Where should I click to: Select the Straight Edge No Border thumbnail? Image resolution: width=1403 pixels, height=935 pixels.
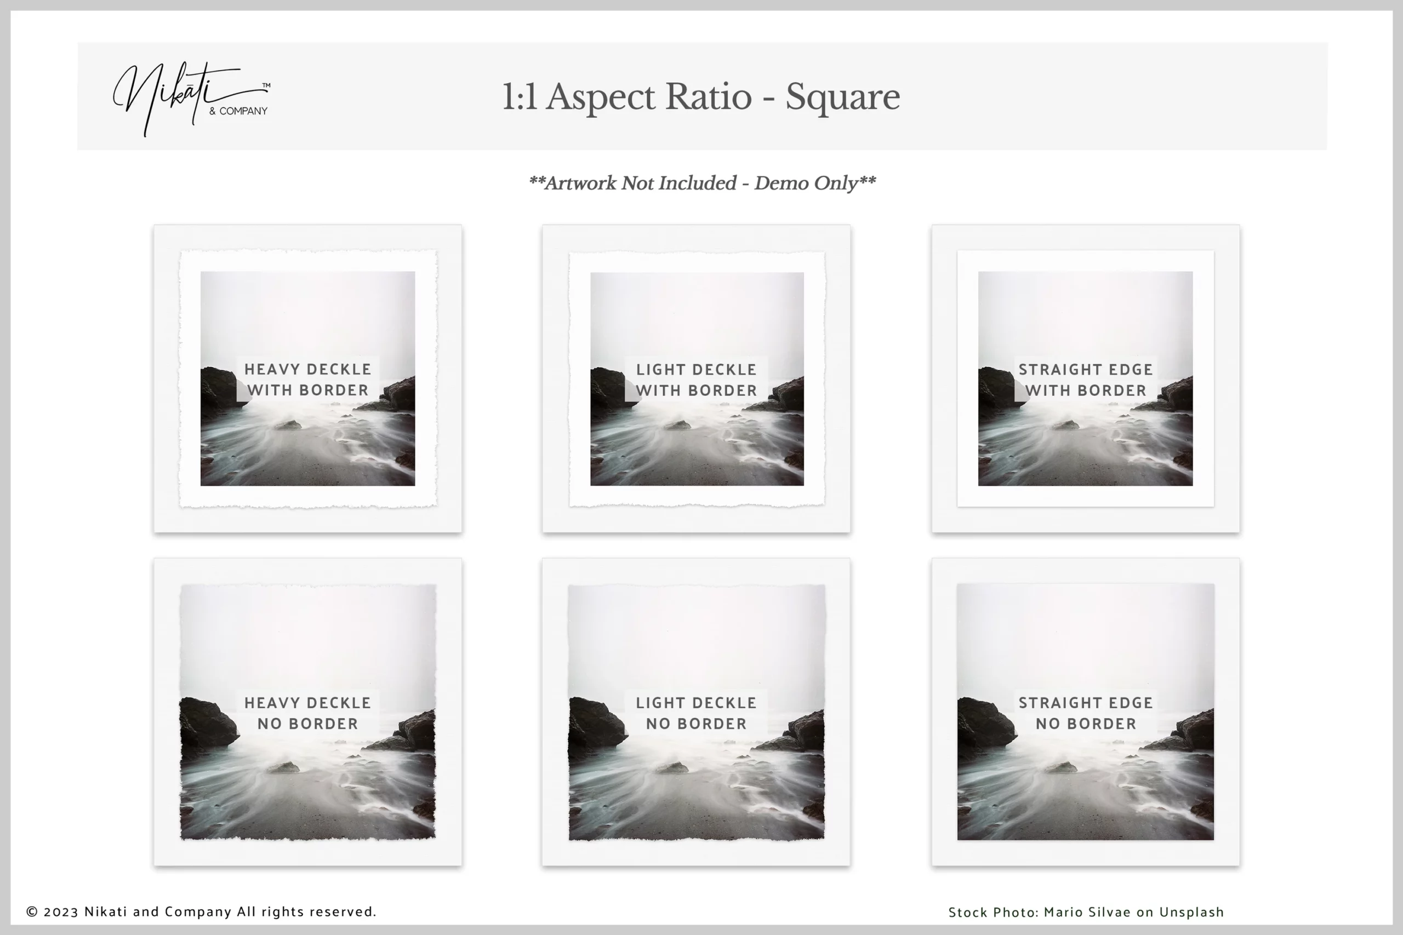1086,712
